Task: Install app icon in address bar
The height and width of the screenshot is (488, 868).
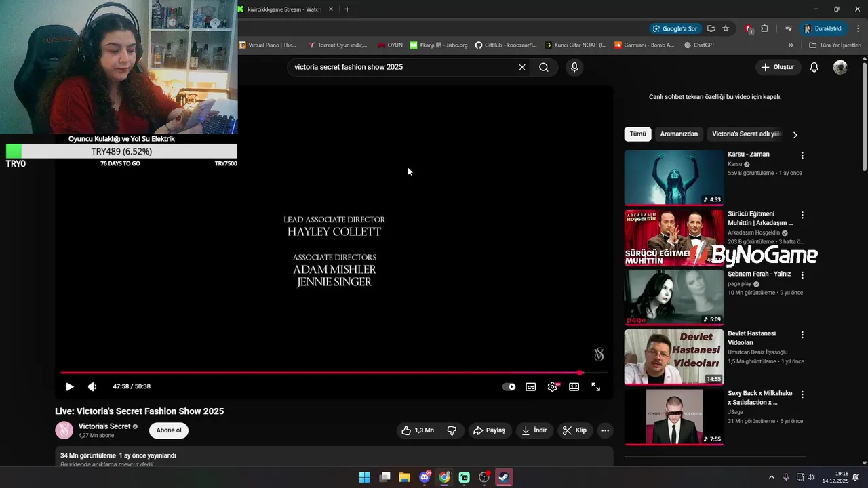Action: pos(711,28)
